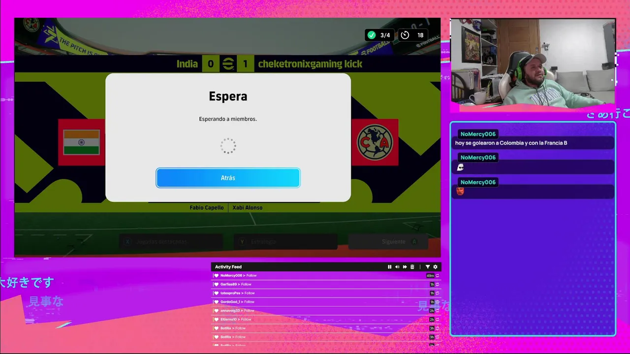The image size is (630, 354).
Task: Click NoMercy006 username above the Colombia message
Action: click(478, 134)
